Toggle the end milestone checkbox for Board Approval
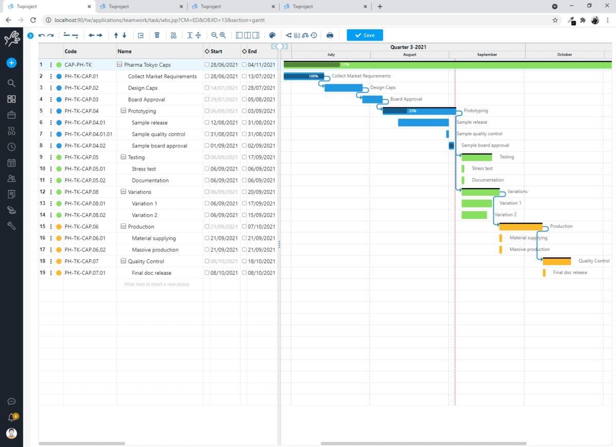The width and height of the screenshot is (616, 447). pos(244,100)
